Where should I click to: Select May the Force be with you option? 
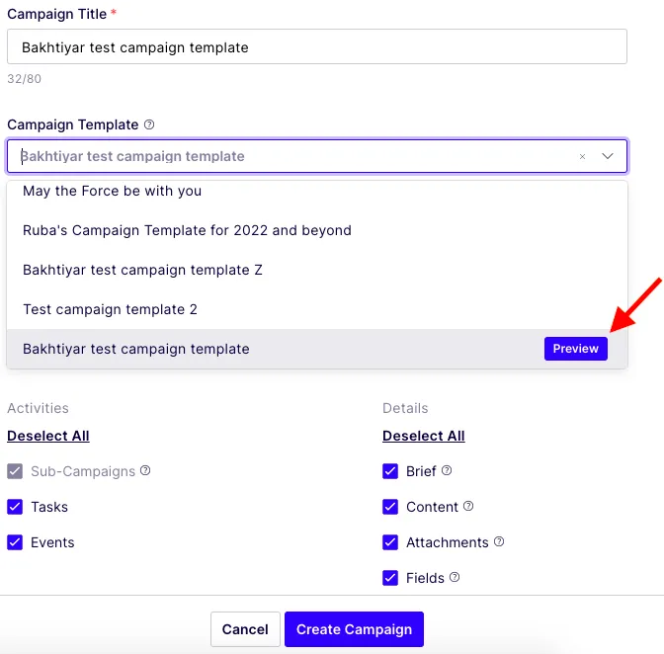point(317,192)
